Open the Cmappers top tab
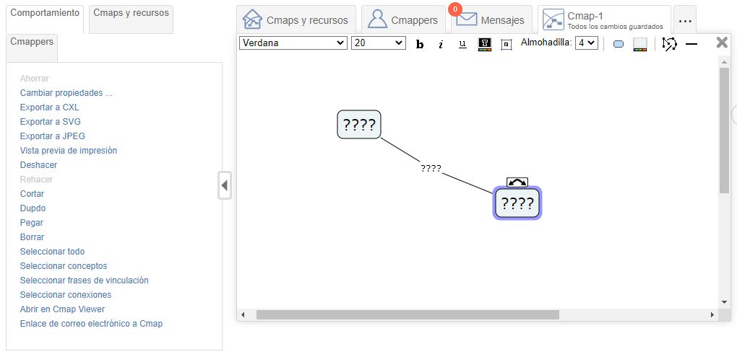The width and height of the screenshot is (737, 362). 403,20
